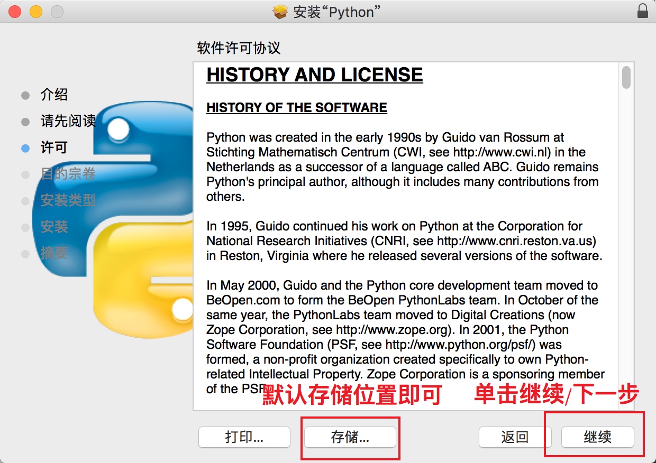Click the blue bullet beside the 许可 step

(25, 149)
